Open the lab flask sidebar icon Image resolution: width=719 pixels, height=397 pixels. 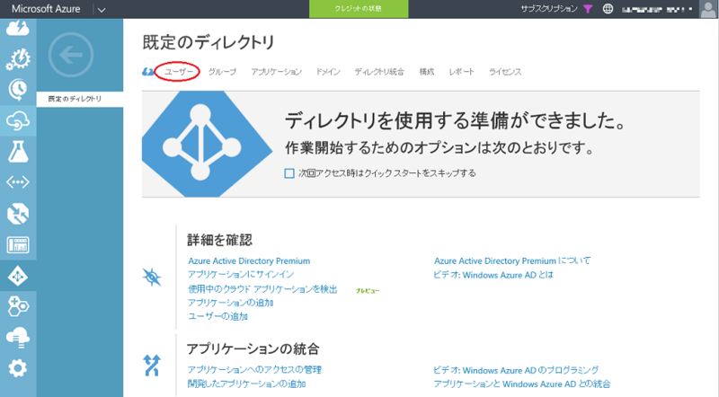pyautogui.click(x=17, y=152)
